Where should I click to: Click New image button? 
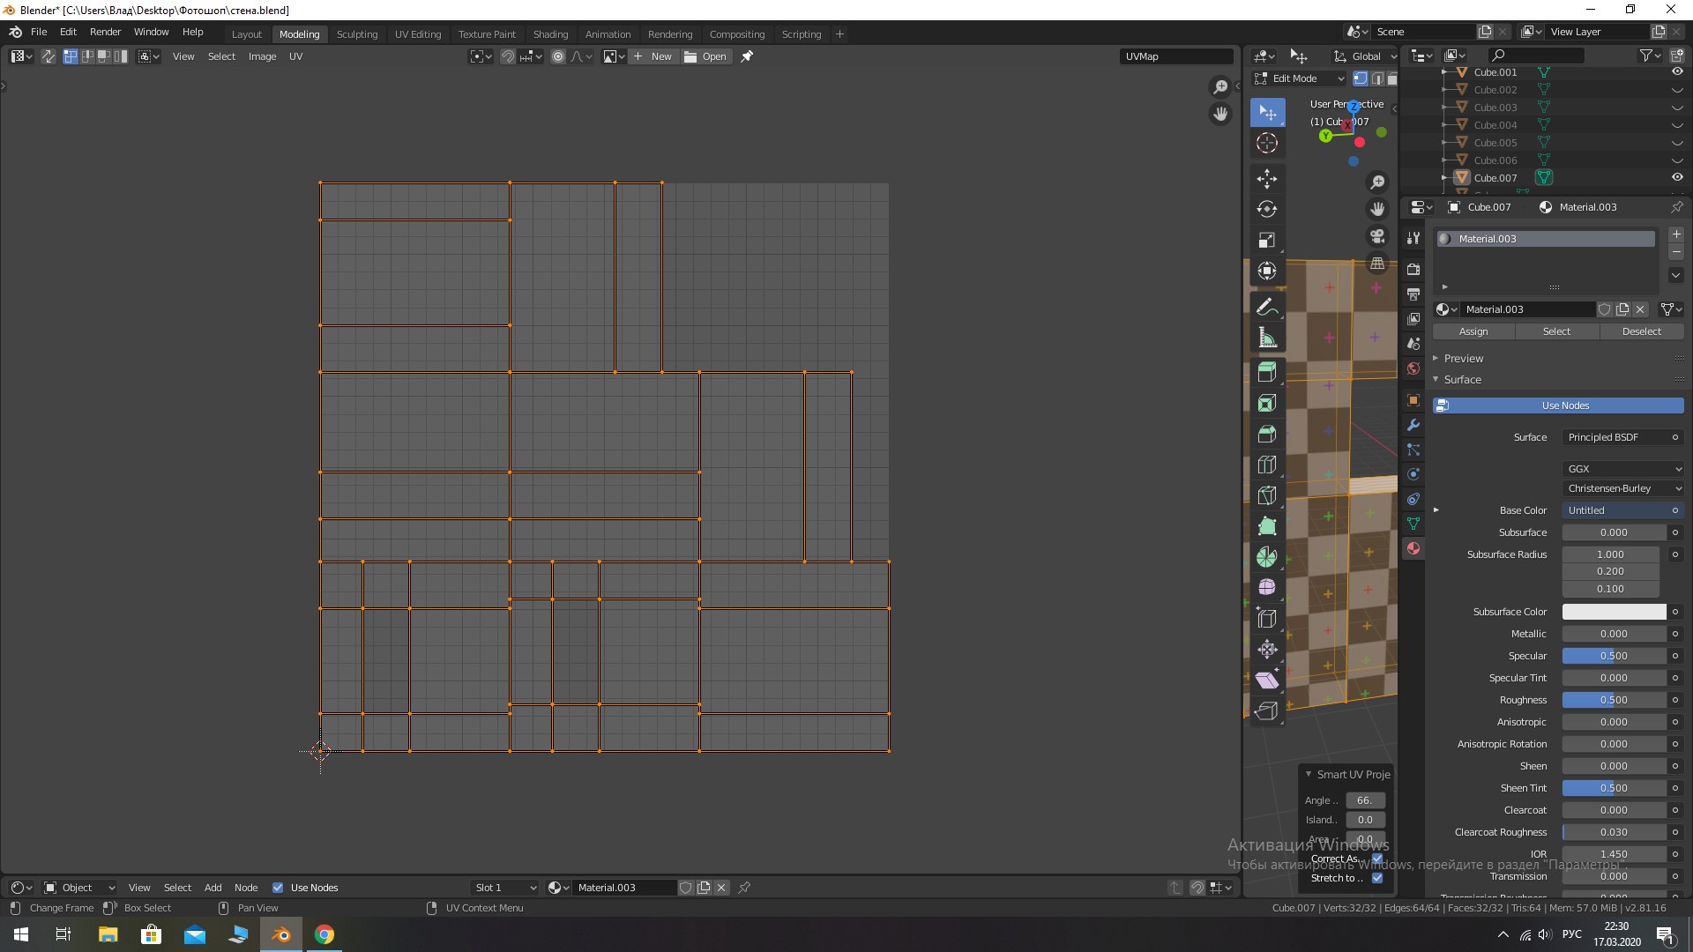coord(653,56)
